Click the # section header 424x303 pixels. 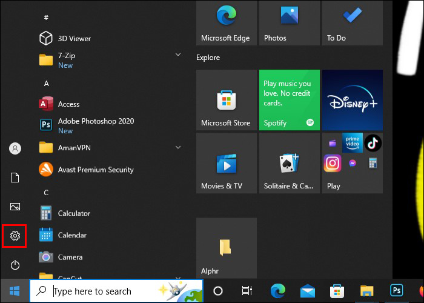[x=47, y=18]
